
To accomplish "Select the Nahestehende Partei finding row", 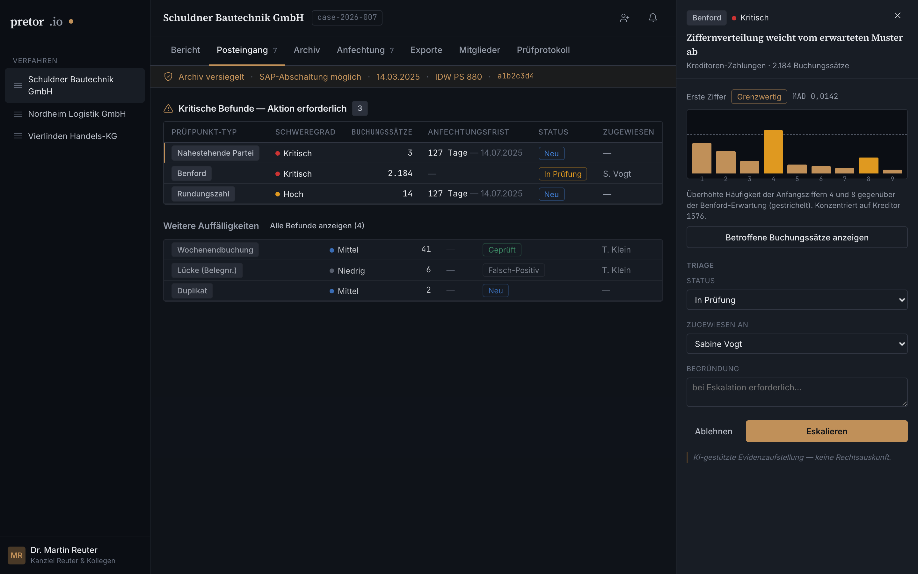I will click(x=413, y=153).
